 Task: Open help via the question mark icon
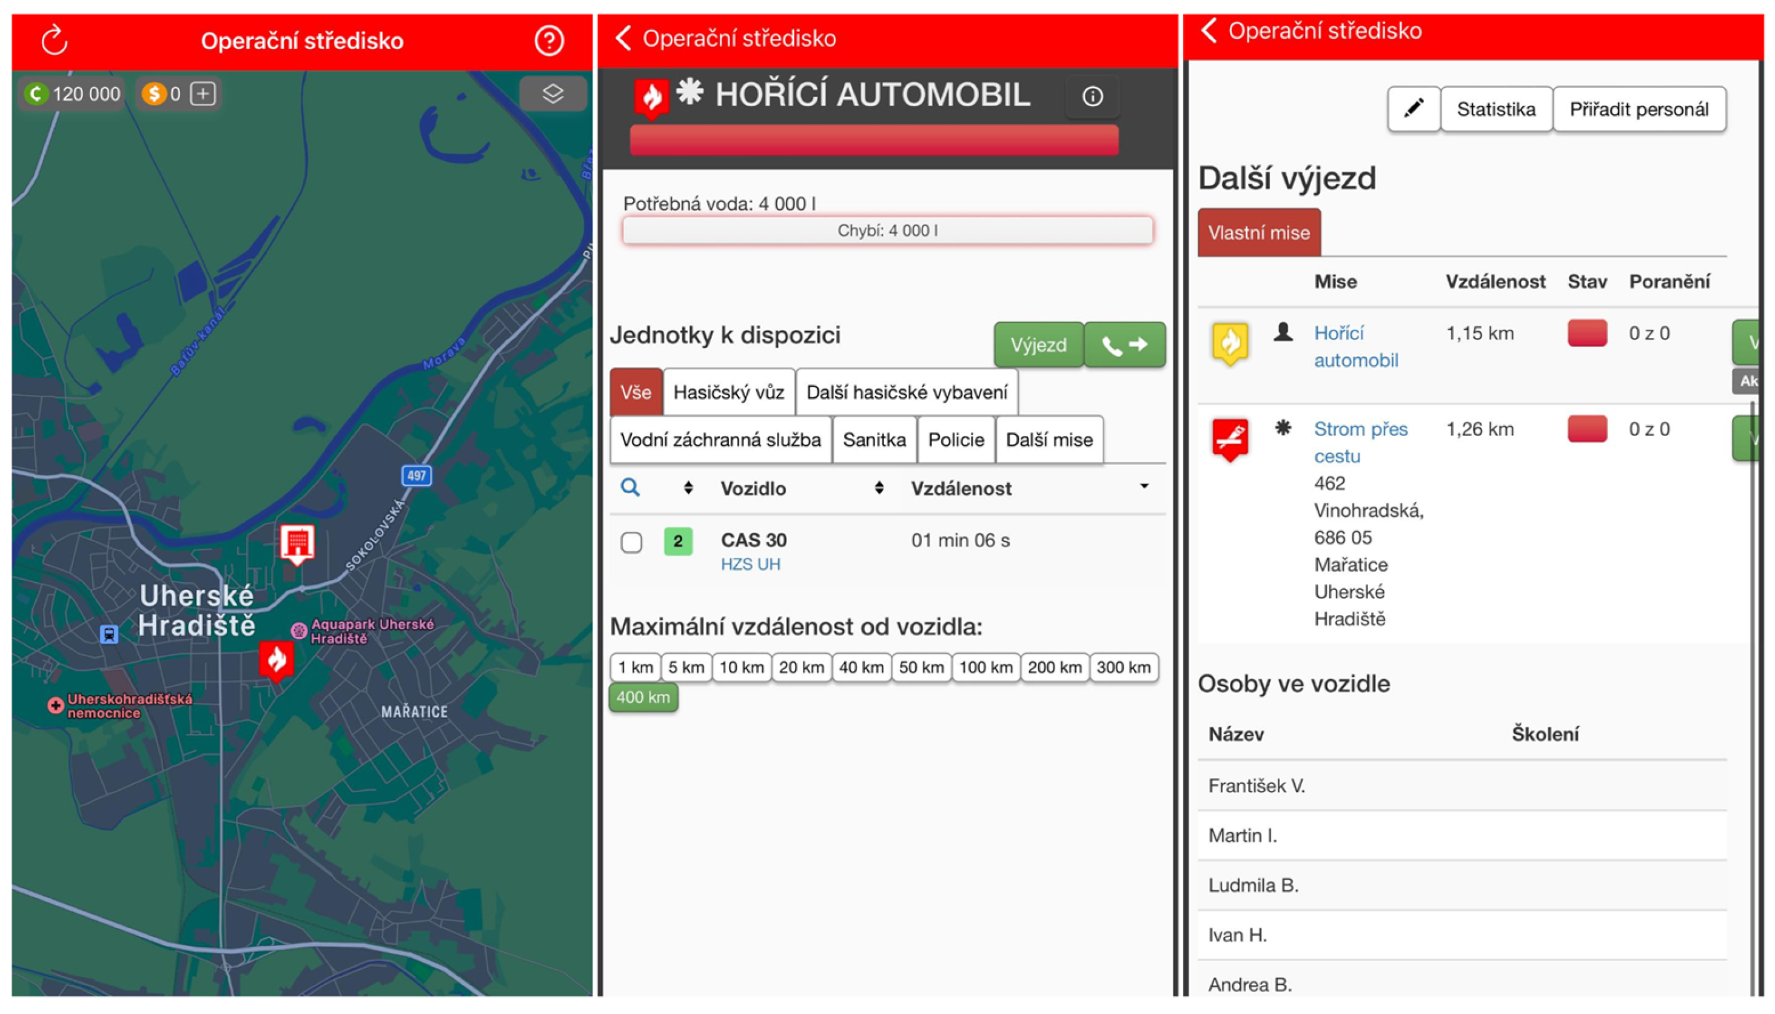(x=549, y=41)
